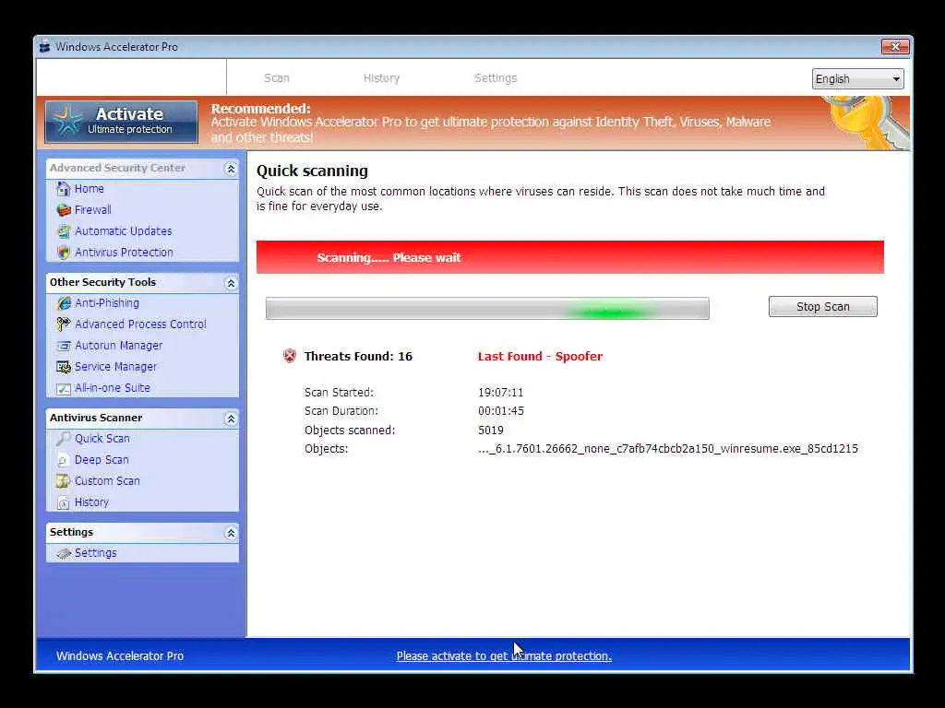Open the Autorun Manager link

pos(118,346)
